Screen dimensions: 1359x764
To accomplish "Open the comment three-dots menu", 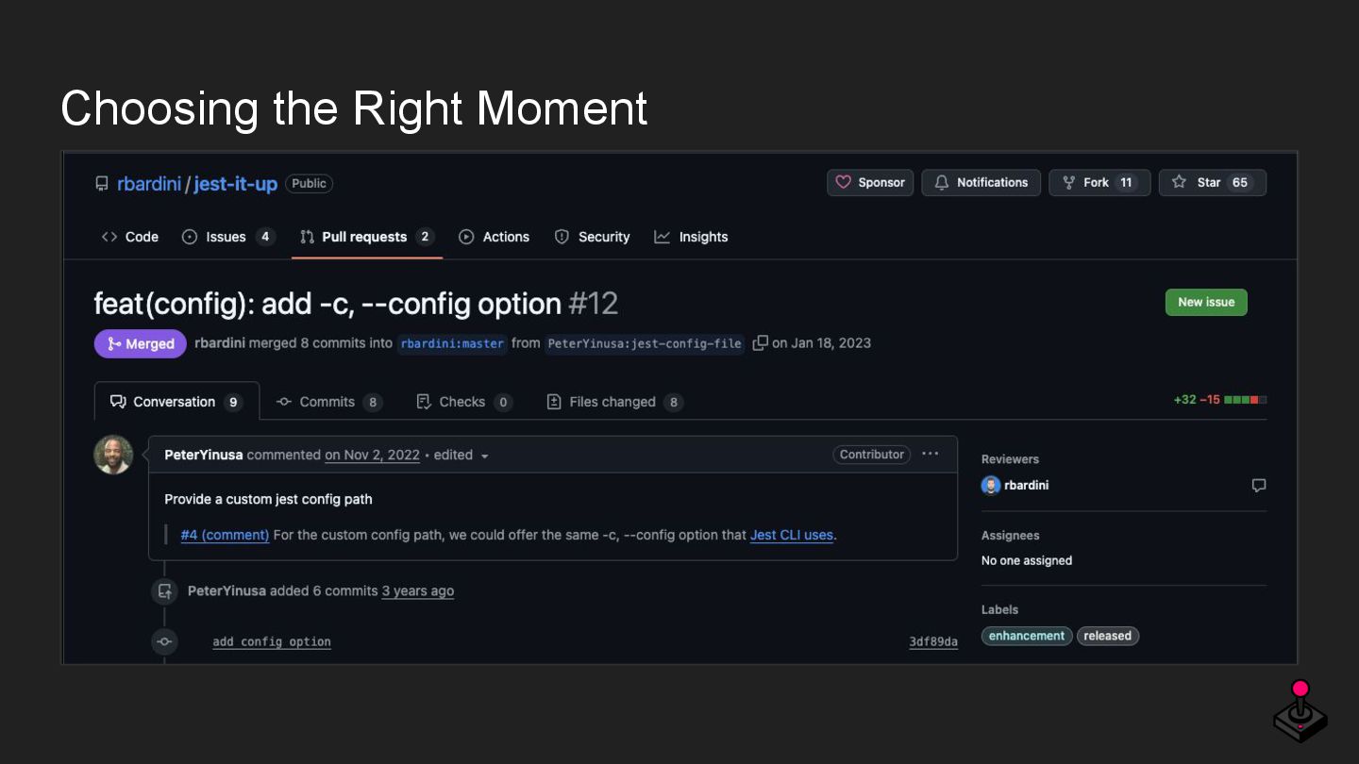I will click(x=931, y=454).
